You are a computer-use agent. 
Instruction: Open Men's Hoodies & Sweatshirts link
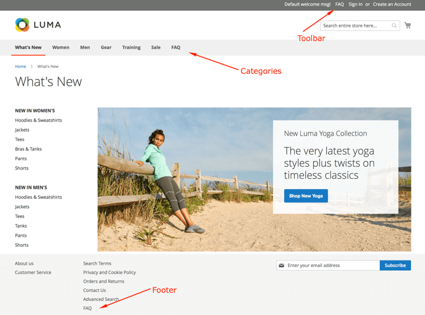point(38,197)
